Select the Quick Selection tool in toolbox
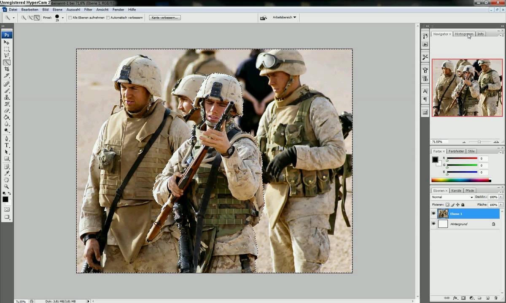Image resolution: width=506 pixels, height=303 pixels. tap(7, 62)
